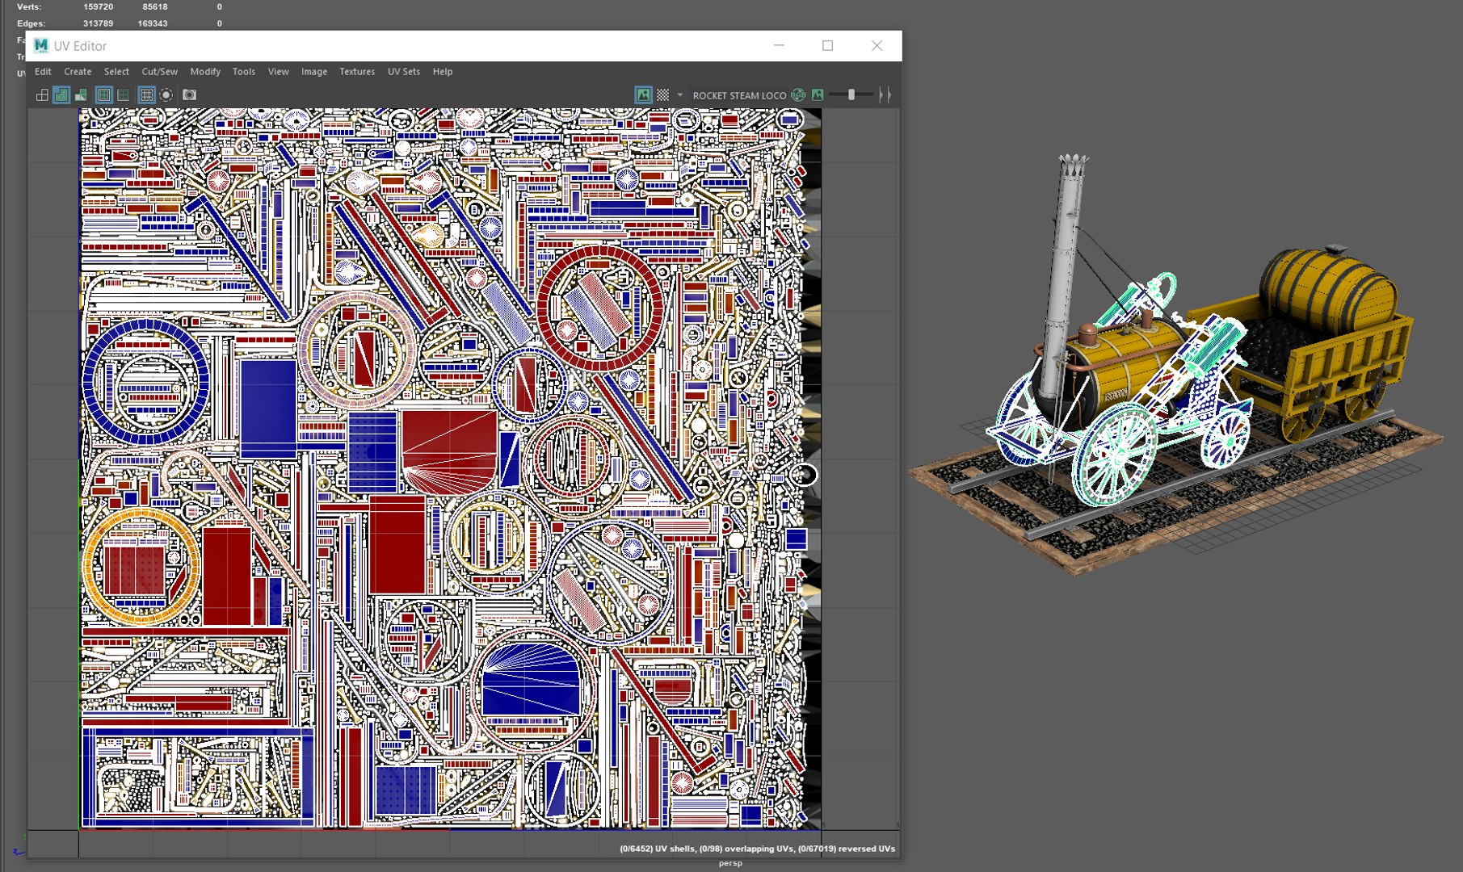Open the Image menu
The width and height of the screenshot is (1463, 872).
[314, 72]
